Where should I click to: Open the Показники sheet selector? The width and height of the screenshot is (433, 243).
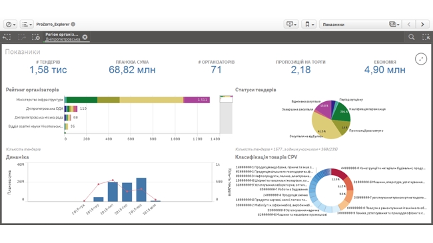point(360,24)
